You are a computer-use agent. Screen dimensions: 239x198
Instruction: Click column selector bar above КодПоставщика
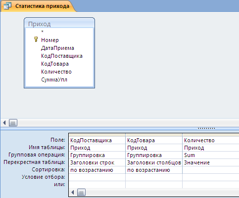[x=97, y=135]
